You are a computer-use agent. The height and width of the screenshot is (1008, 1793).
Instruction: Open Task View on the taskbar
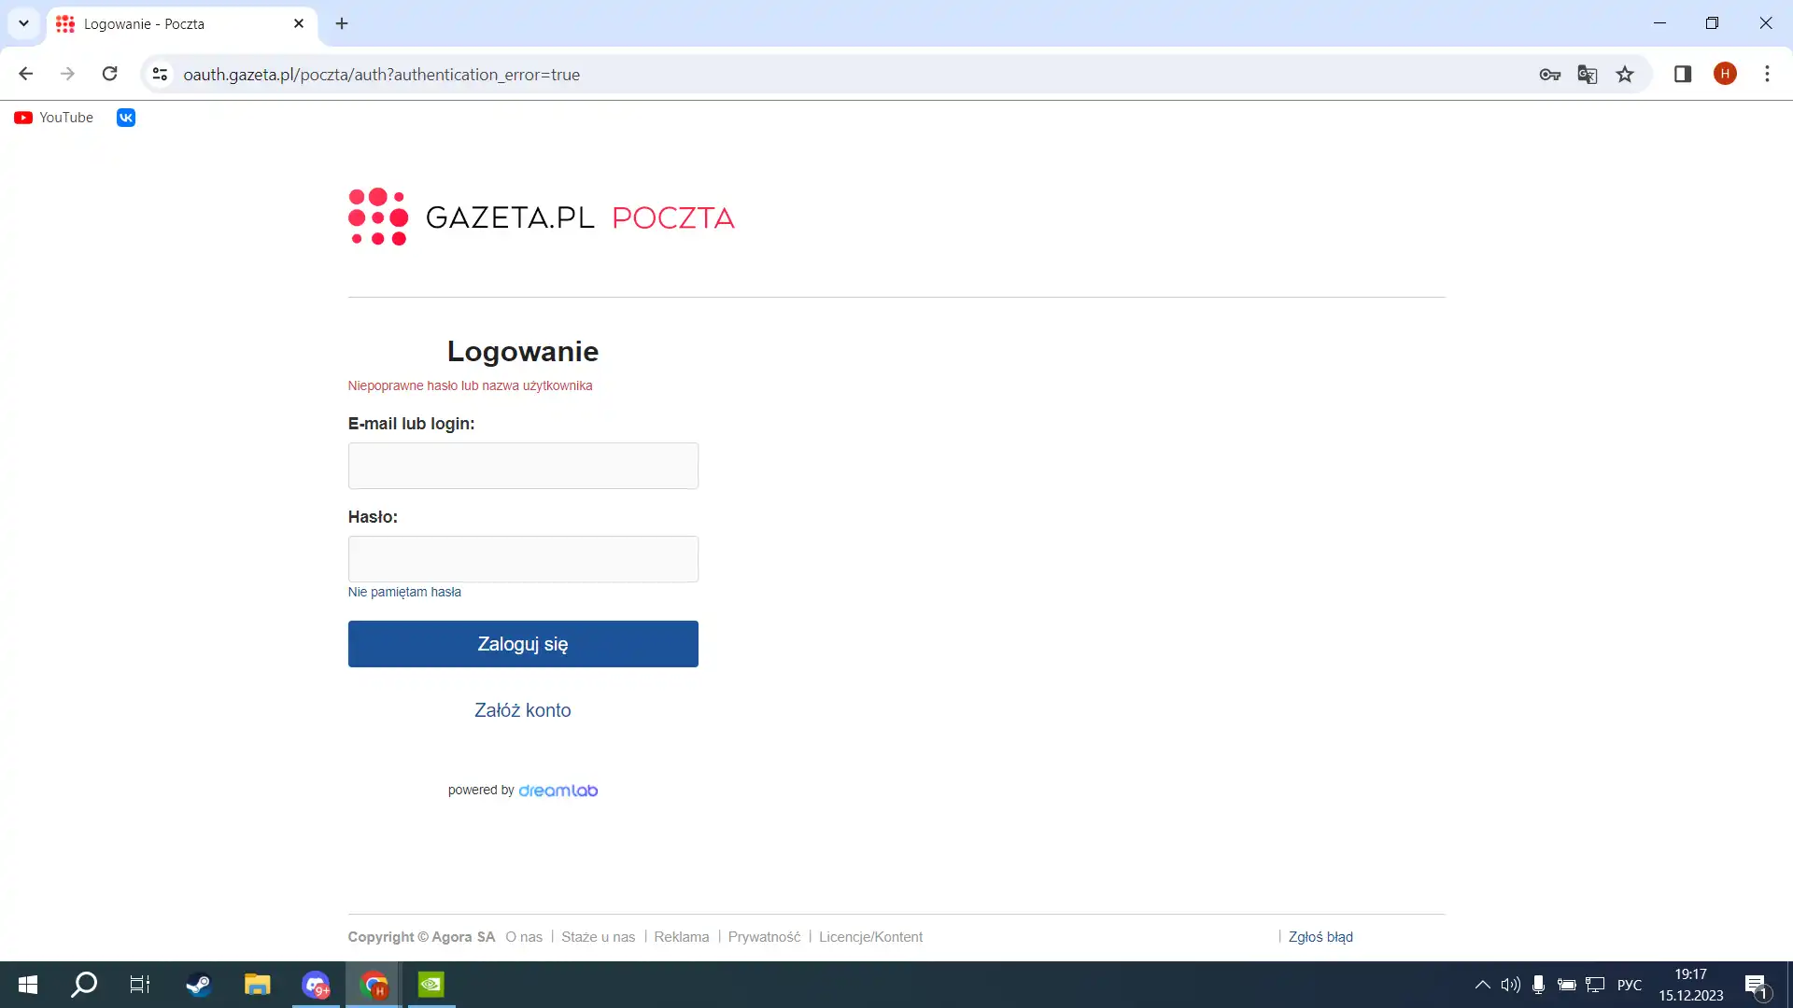pyautogui.click(x=140, y=985)
